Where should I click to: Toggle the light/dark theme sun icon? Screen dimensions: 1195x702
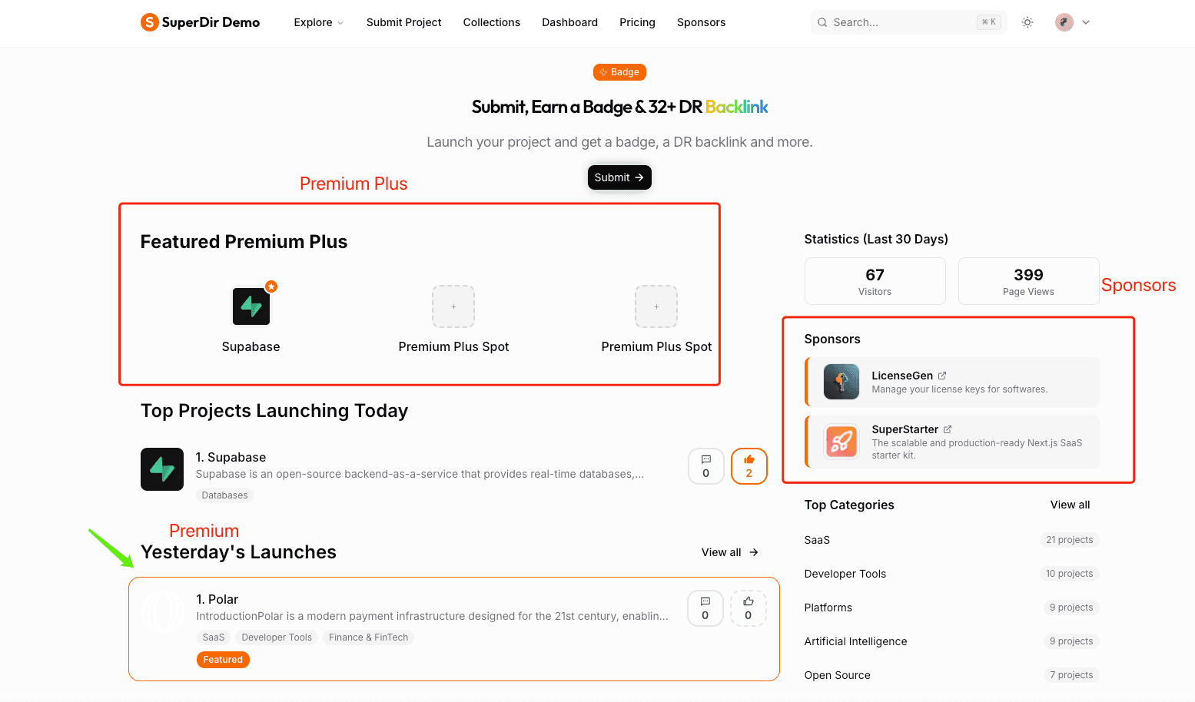pos(1027,22)
